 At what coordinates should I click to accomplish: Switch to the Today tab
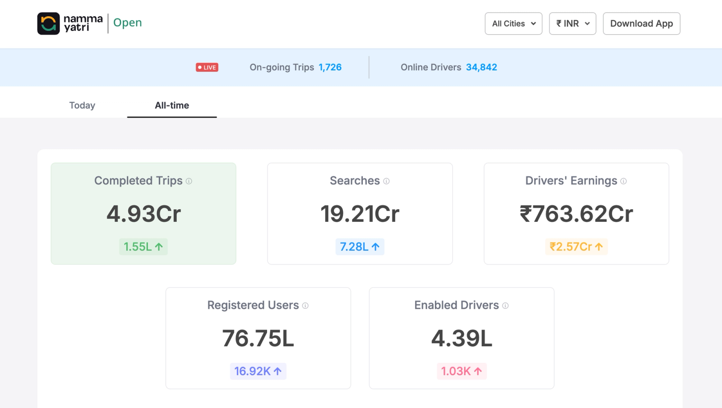coord(82,105)
